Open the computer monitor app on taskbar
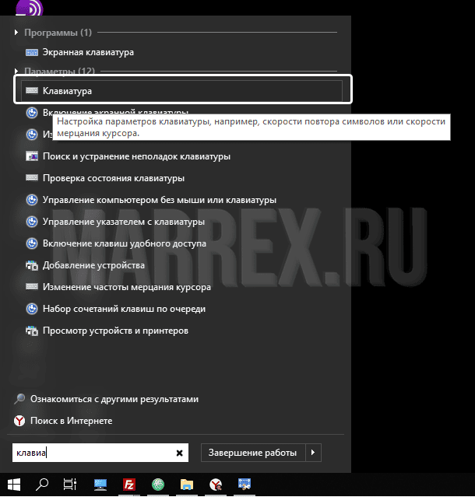This screenshot has height=497, width=475. 100,485
